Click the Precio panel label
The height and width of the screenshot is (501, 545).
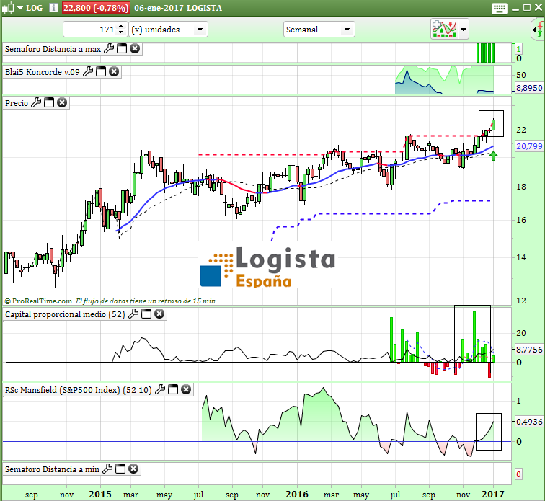click(x=17, y=103)
